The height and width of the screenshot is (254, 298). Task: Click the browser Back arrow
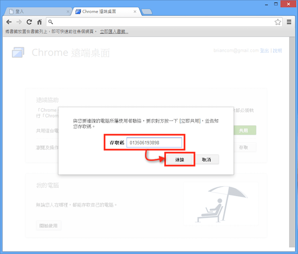pos(8,22)
